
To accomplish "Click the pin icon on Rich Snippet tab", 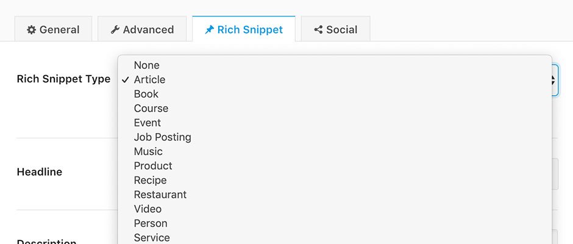I will (x=209, y=29).
